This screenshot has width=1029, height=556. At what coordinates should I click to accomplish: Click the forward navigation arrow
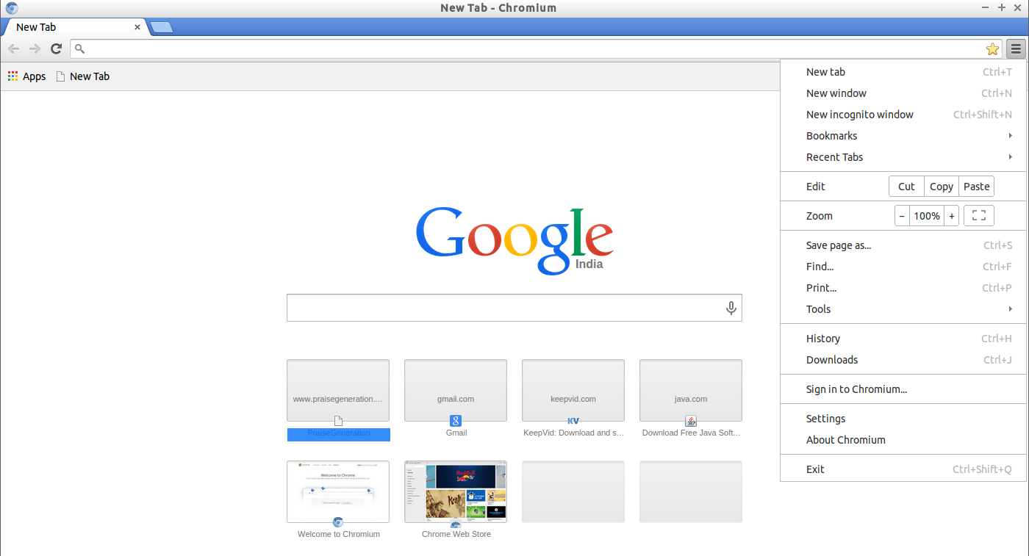pos(35,48)
